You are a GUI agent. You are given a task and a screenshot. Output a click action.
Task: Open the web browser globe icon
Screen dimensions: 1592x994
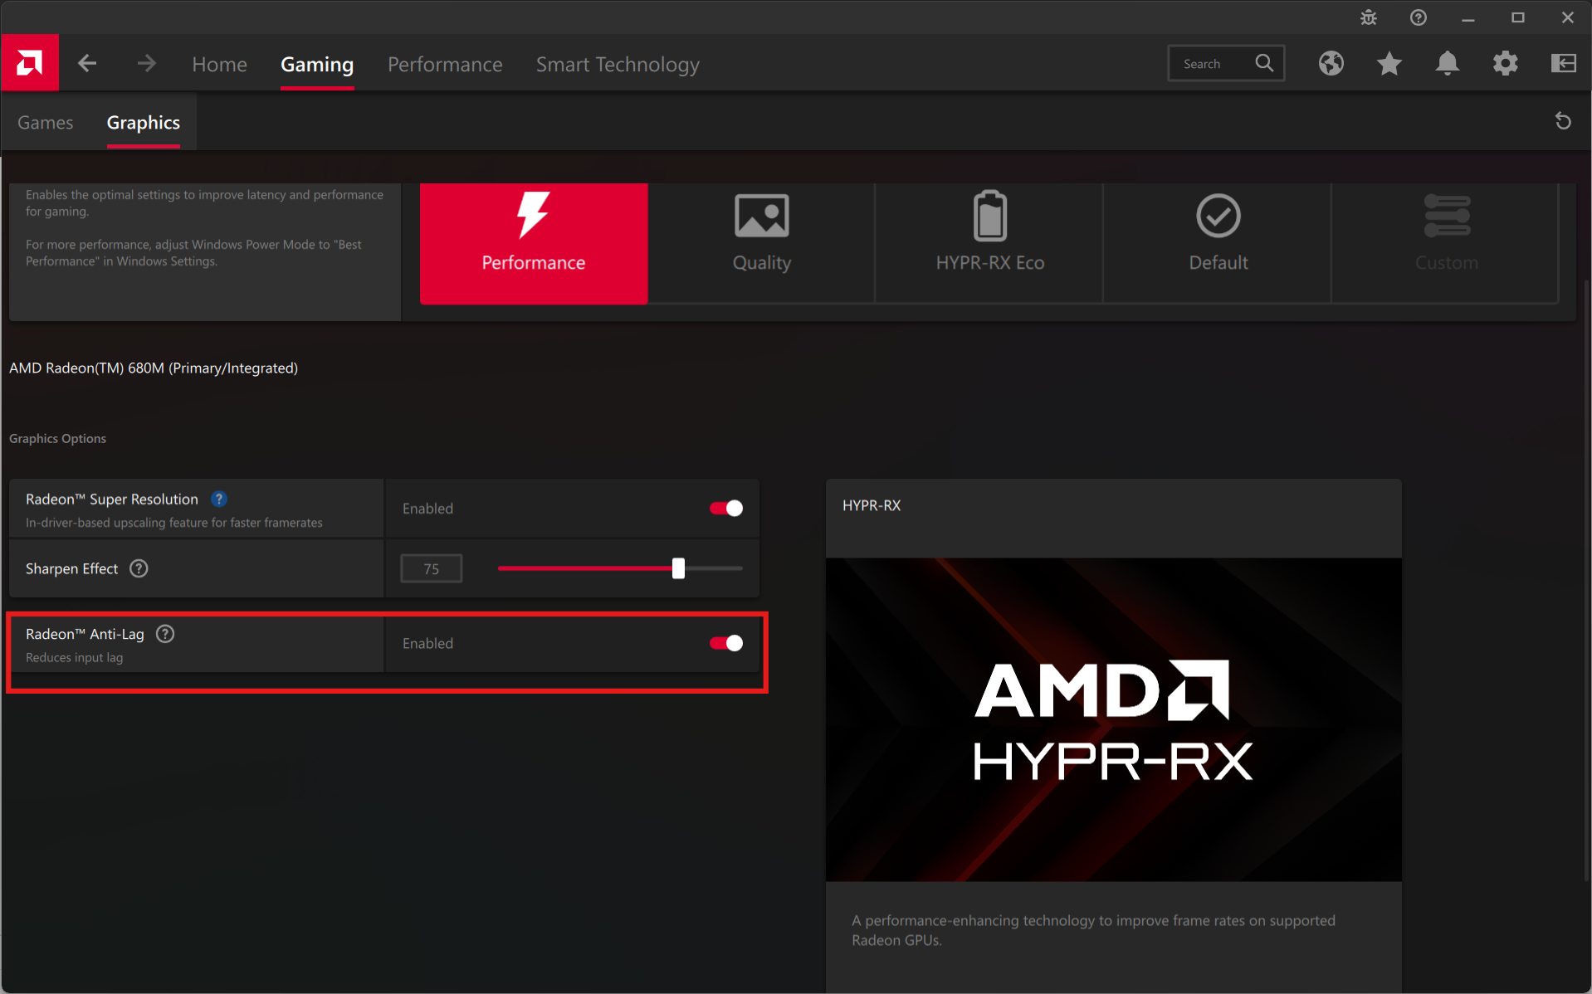[x=1331, y=63]
